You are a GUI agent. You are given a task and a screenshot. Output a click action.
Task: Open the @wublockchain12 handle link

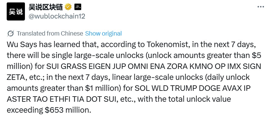point(57,16)
